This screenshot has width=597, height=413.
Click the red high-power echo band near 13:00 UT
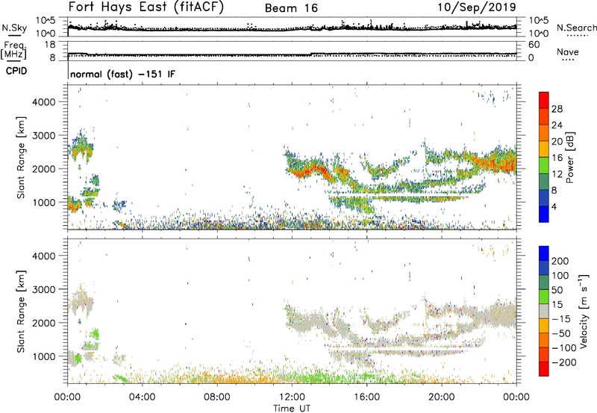[x=310, y=170]
